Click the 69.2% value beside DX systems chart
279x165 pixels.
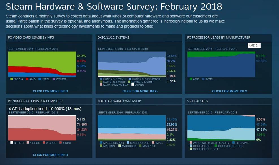tap(171, 61)
